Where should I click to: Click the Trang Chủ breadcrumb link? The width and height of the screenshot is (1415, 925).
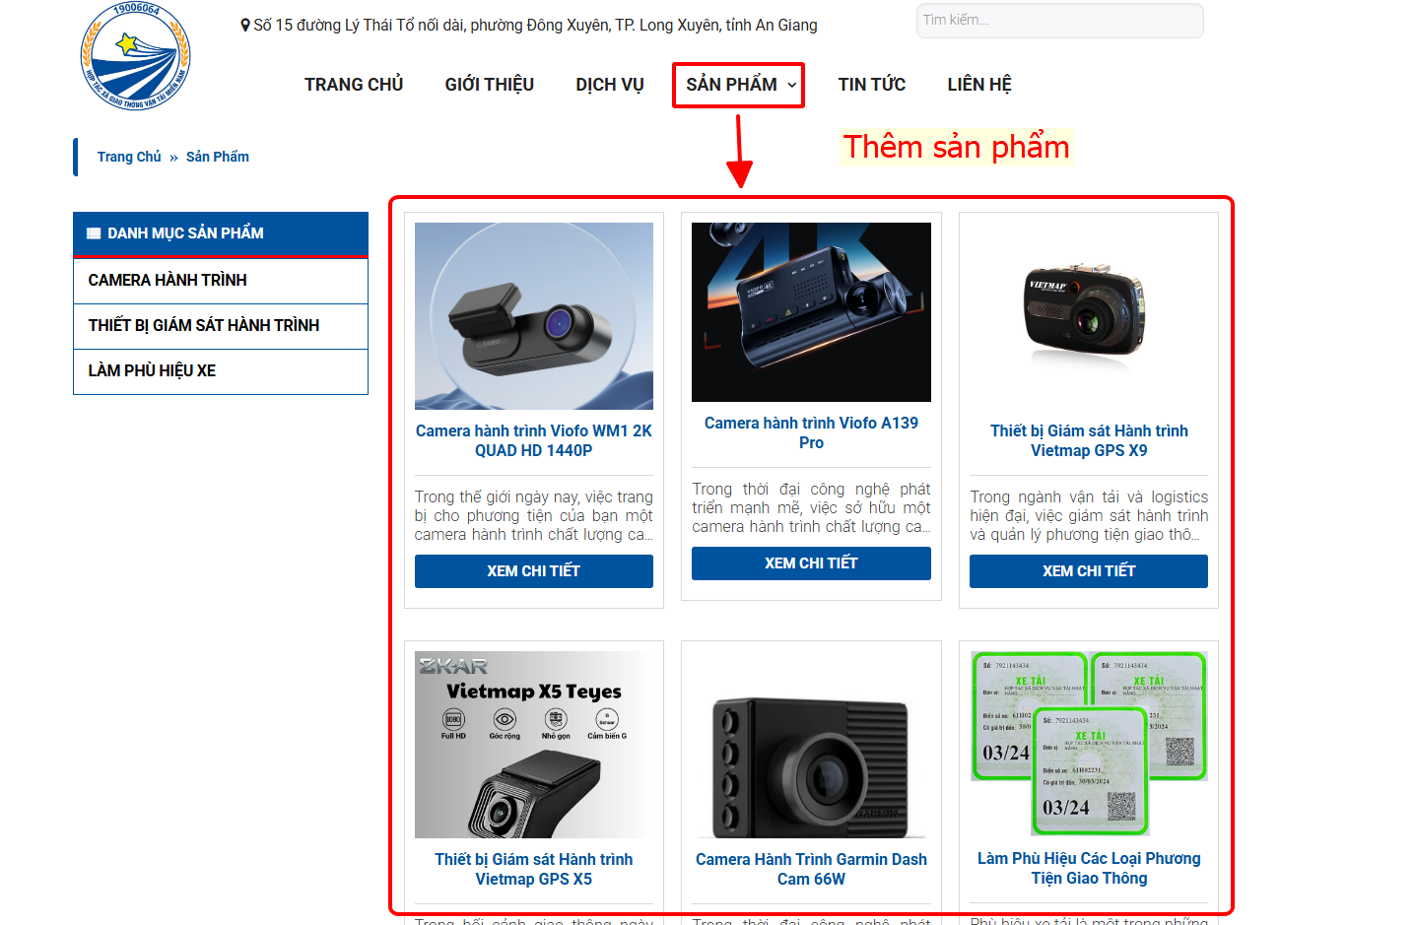(129, 157)
